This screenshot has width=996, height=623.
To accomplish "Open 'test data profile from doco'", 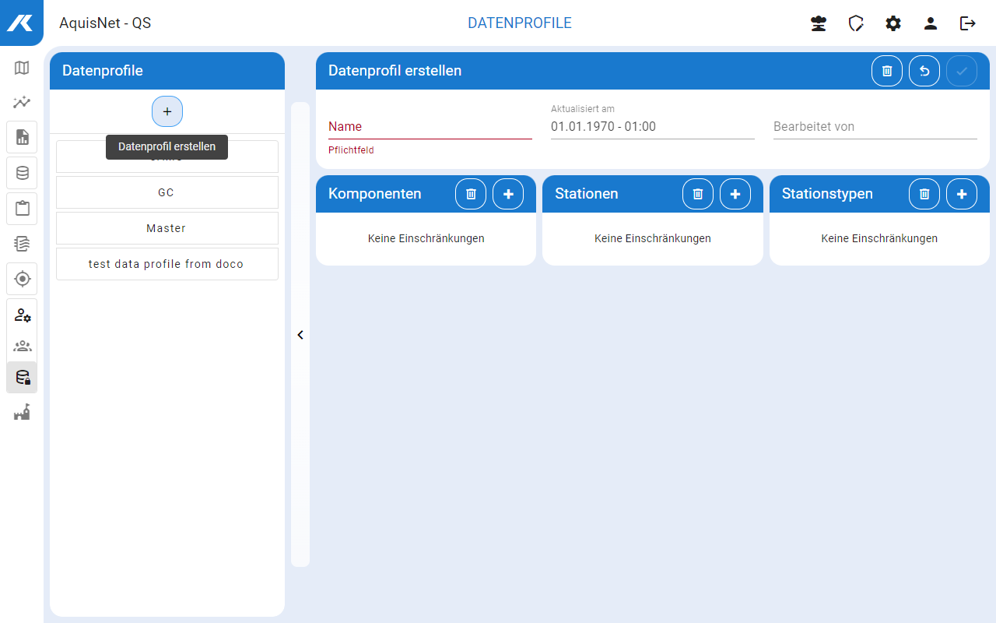I will point(167,264).
